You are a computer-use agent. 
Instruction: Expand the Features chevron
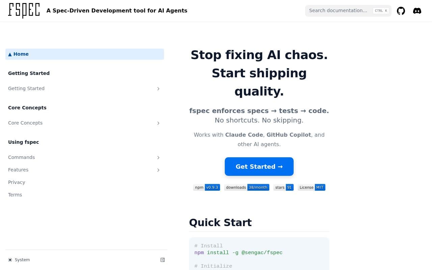pyautogui.click(x=158, y=170)
